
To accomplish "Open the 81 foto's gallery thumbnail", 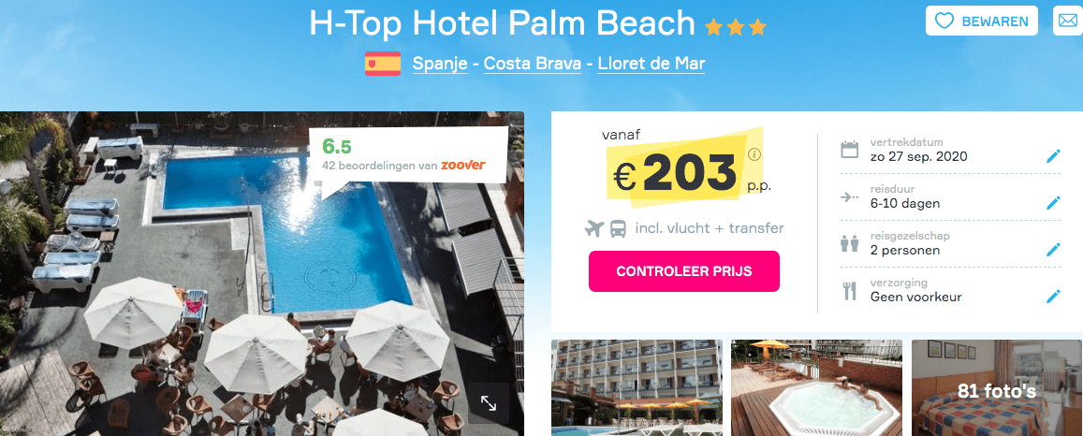I will point(997,387).
